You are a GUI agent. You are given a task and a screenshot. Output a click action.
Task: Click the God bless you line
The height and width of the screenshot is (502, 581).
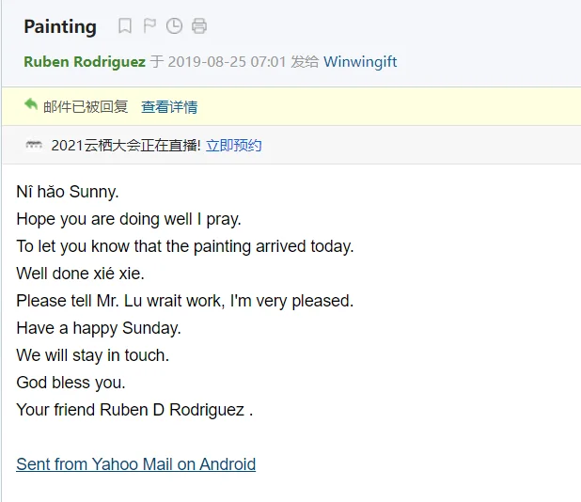(71, 383)
